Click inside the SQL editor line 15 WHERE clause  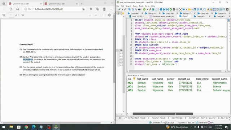coord(164,58)
